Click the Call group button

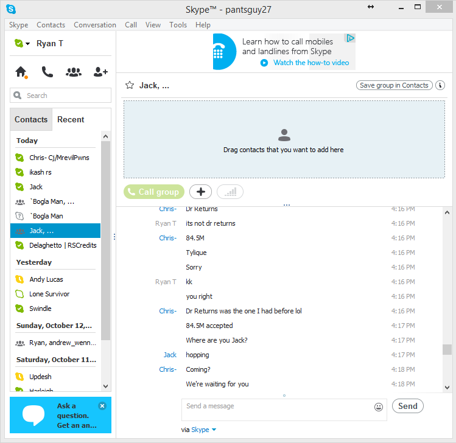pos(154,192)
